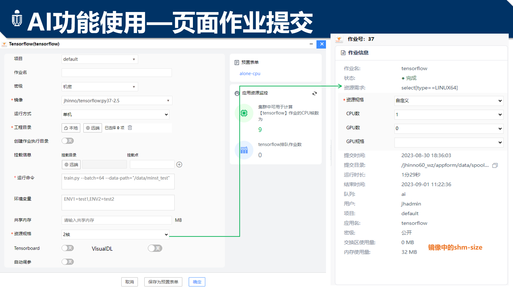Click the 提交时间 2023-08-30 18:36:03 value
The image size is (513, 288).
pyautogui.click(x=426, y=155)
